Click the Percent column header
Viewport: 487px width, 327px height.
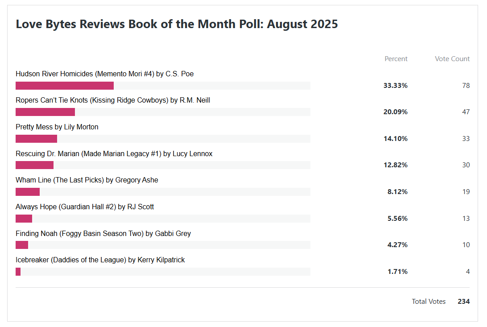click(396, 59)
